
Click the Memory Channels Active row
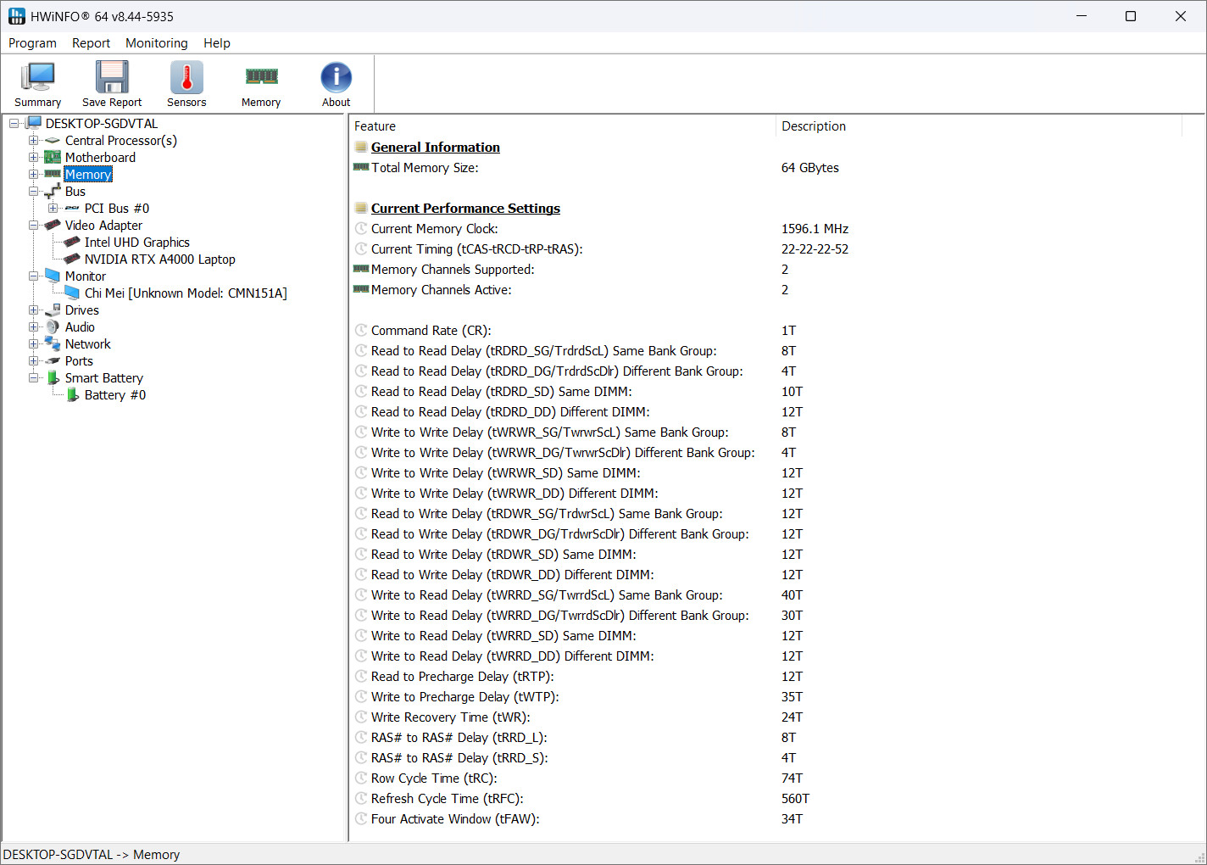pos(767,290)
